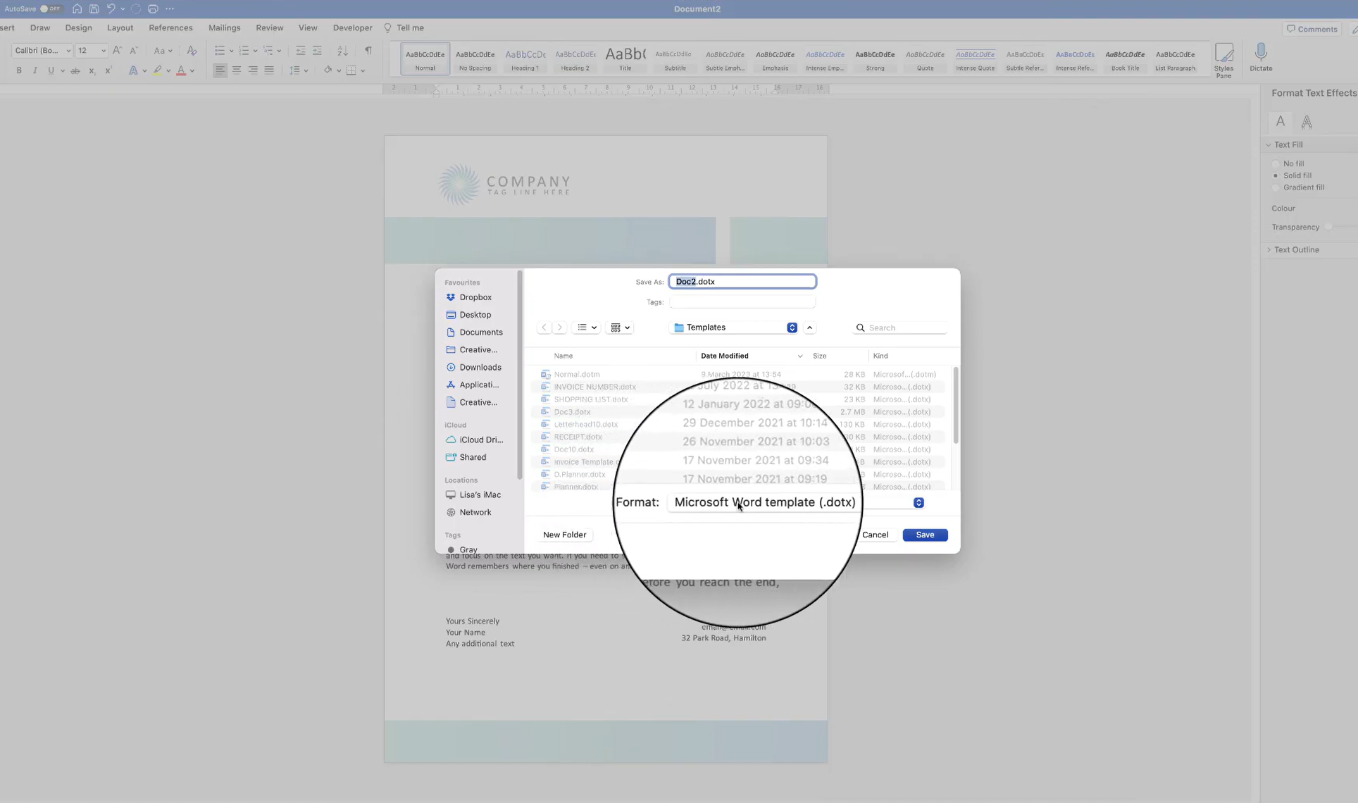Switch to the Layout tab
Screen dimensions: 1358x803
click(120, 28)
